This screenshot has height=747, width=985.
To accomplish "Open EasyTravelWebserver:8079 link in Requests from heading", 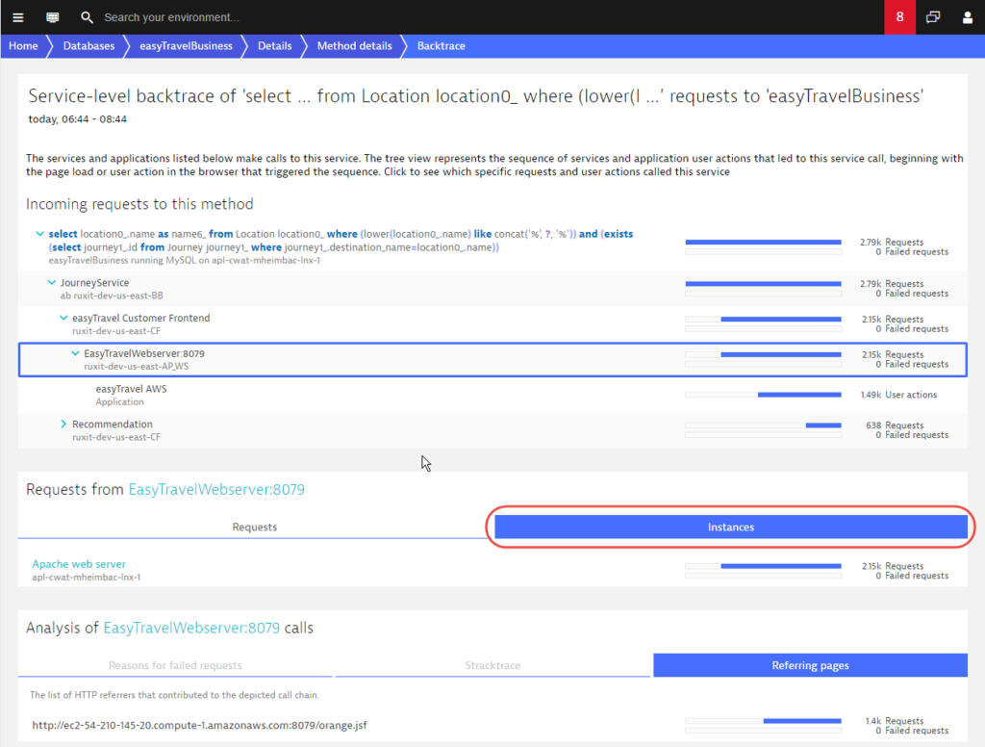I will (x=216, y=489).
